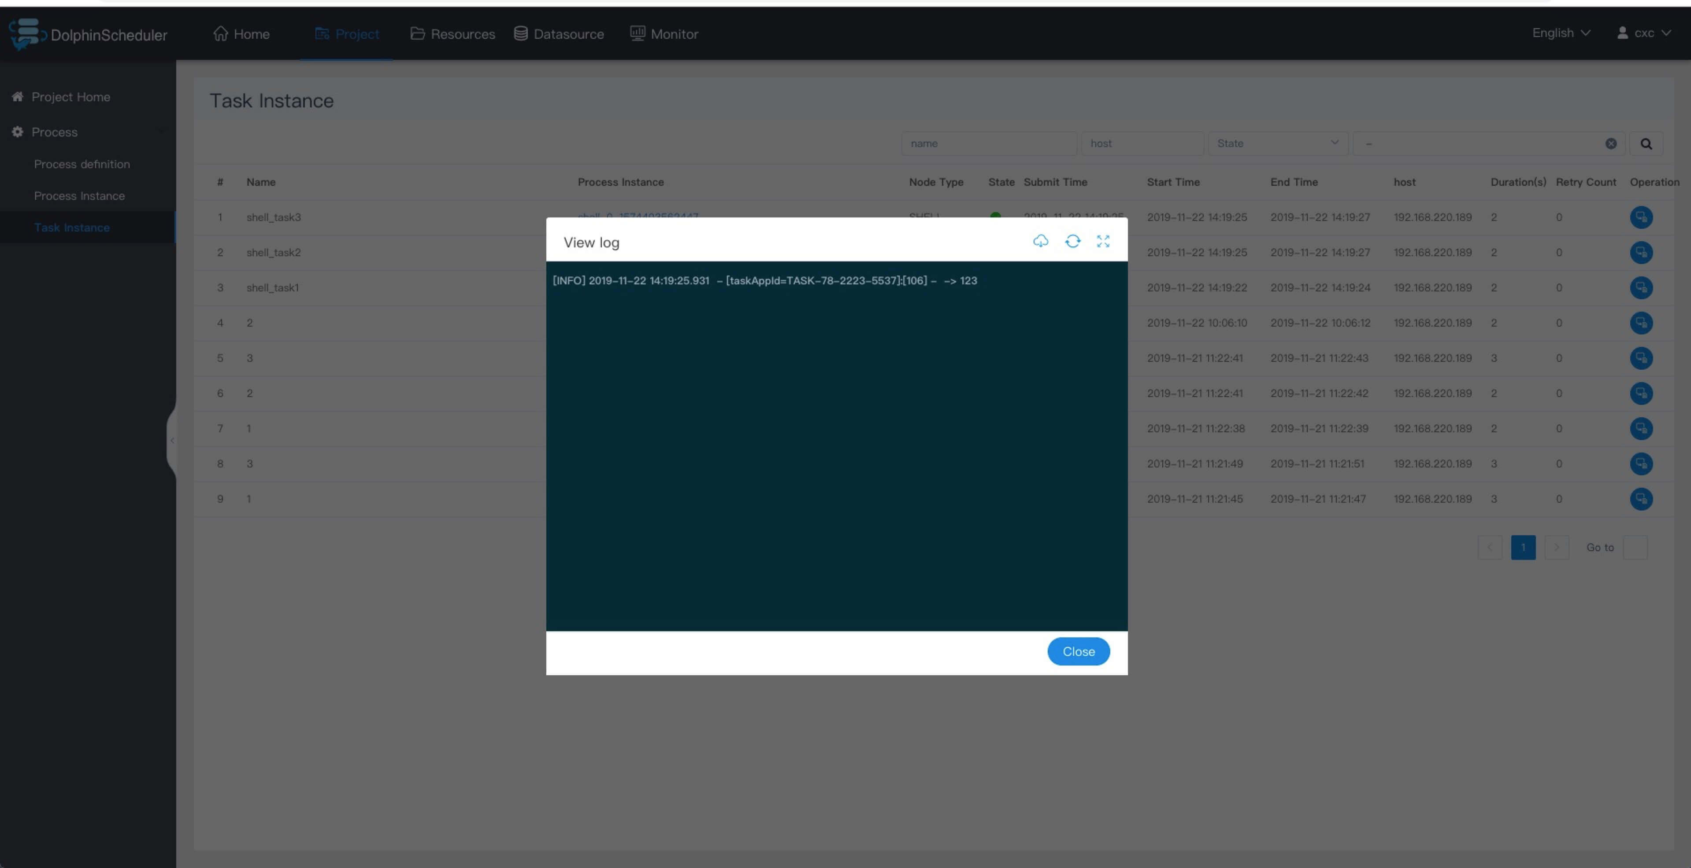This screenshot has width=1691, height=868.
Task: Go to page 1 in the pagination
Action: pos(1523,548)
